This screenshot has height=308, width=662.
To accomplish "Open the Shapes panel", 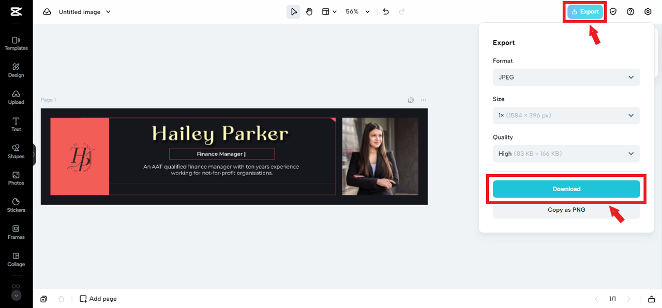I will 16,151.
